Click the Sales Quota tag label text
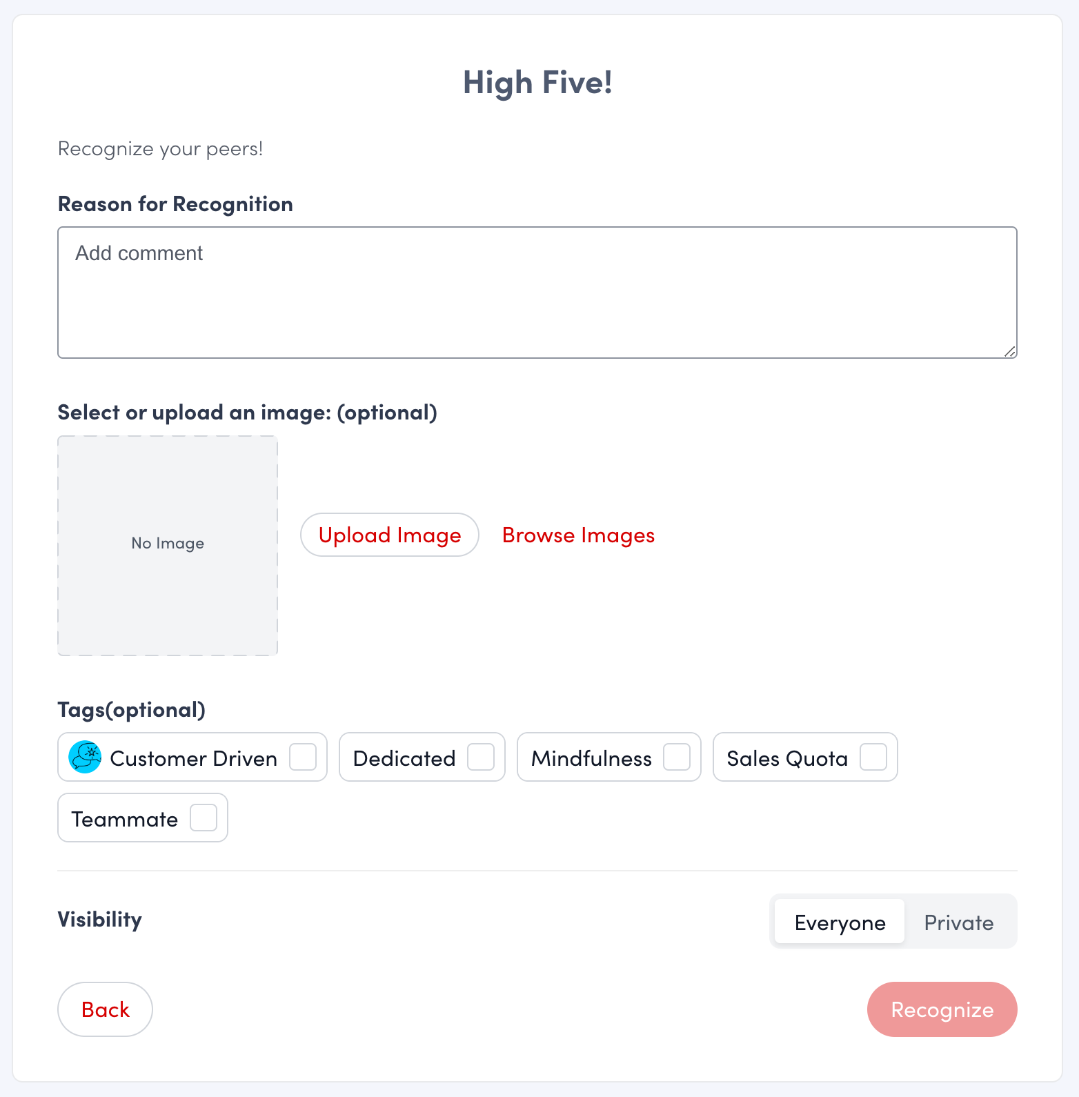The width and height of the screenshot is (1079, 1097). (x=787, y=758)
